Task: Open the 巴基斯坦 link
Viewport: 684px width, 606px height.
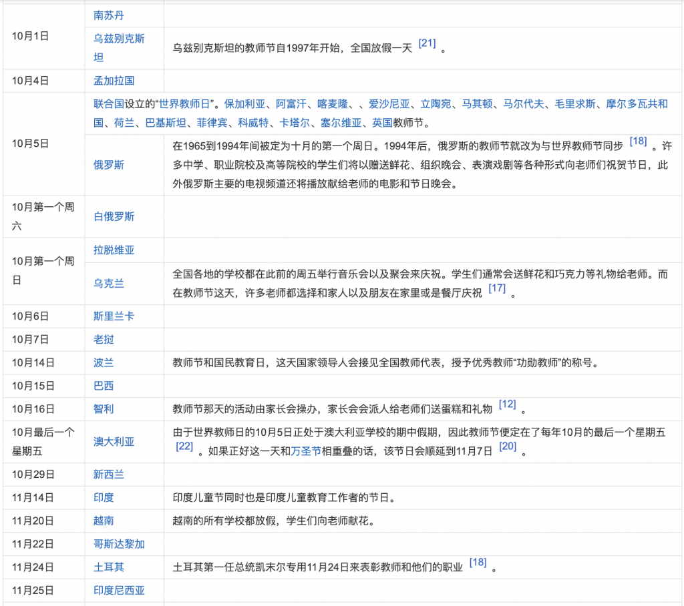Action: point(166,123)
